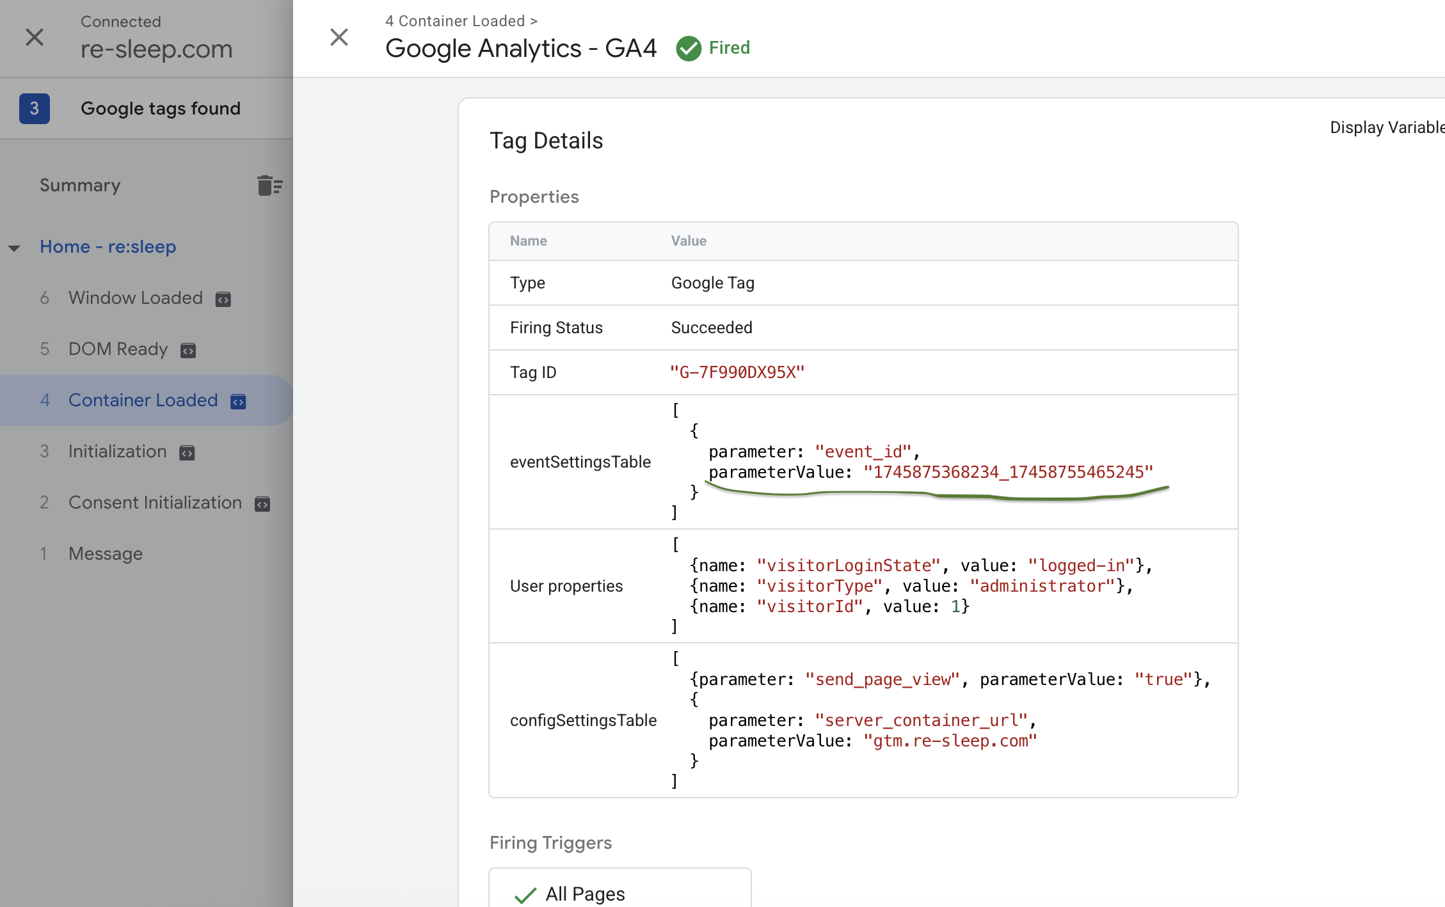Close the Google Analytics GA4 tag details
1445x907 pixels.
339,37
